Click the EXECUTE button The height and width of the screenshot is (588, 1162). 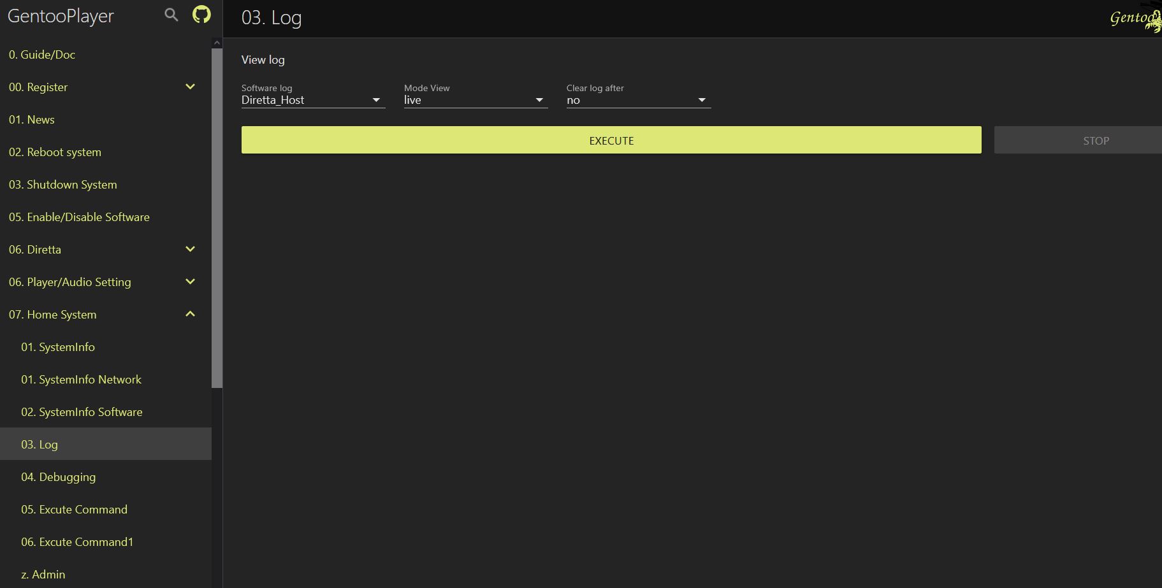[x=611, y=140]
